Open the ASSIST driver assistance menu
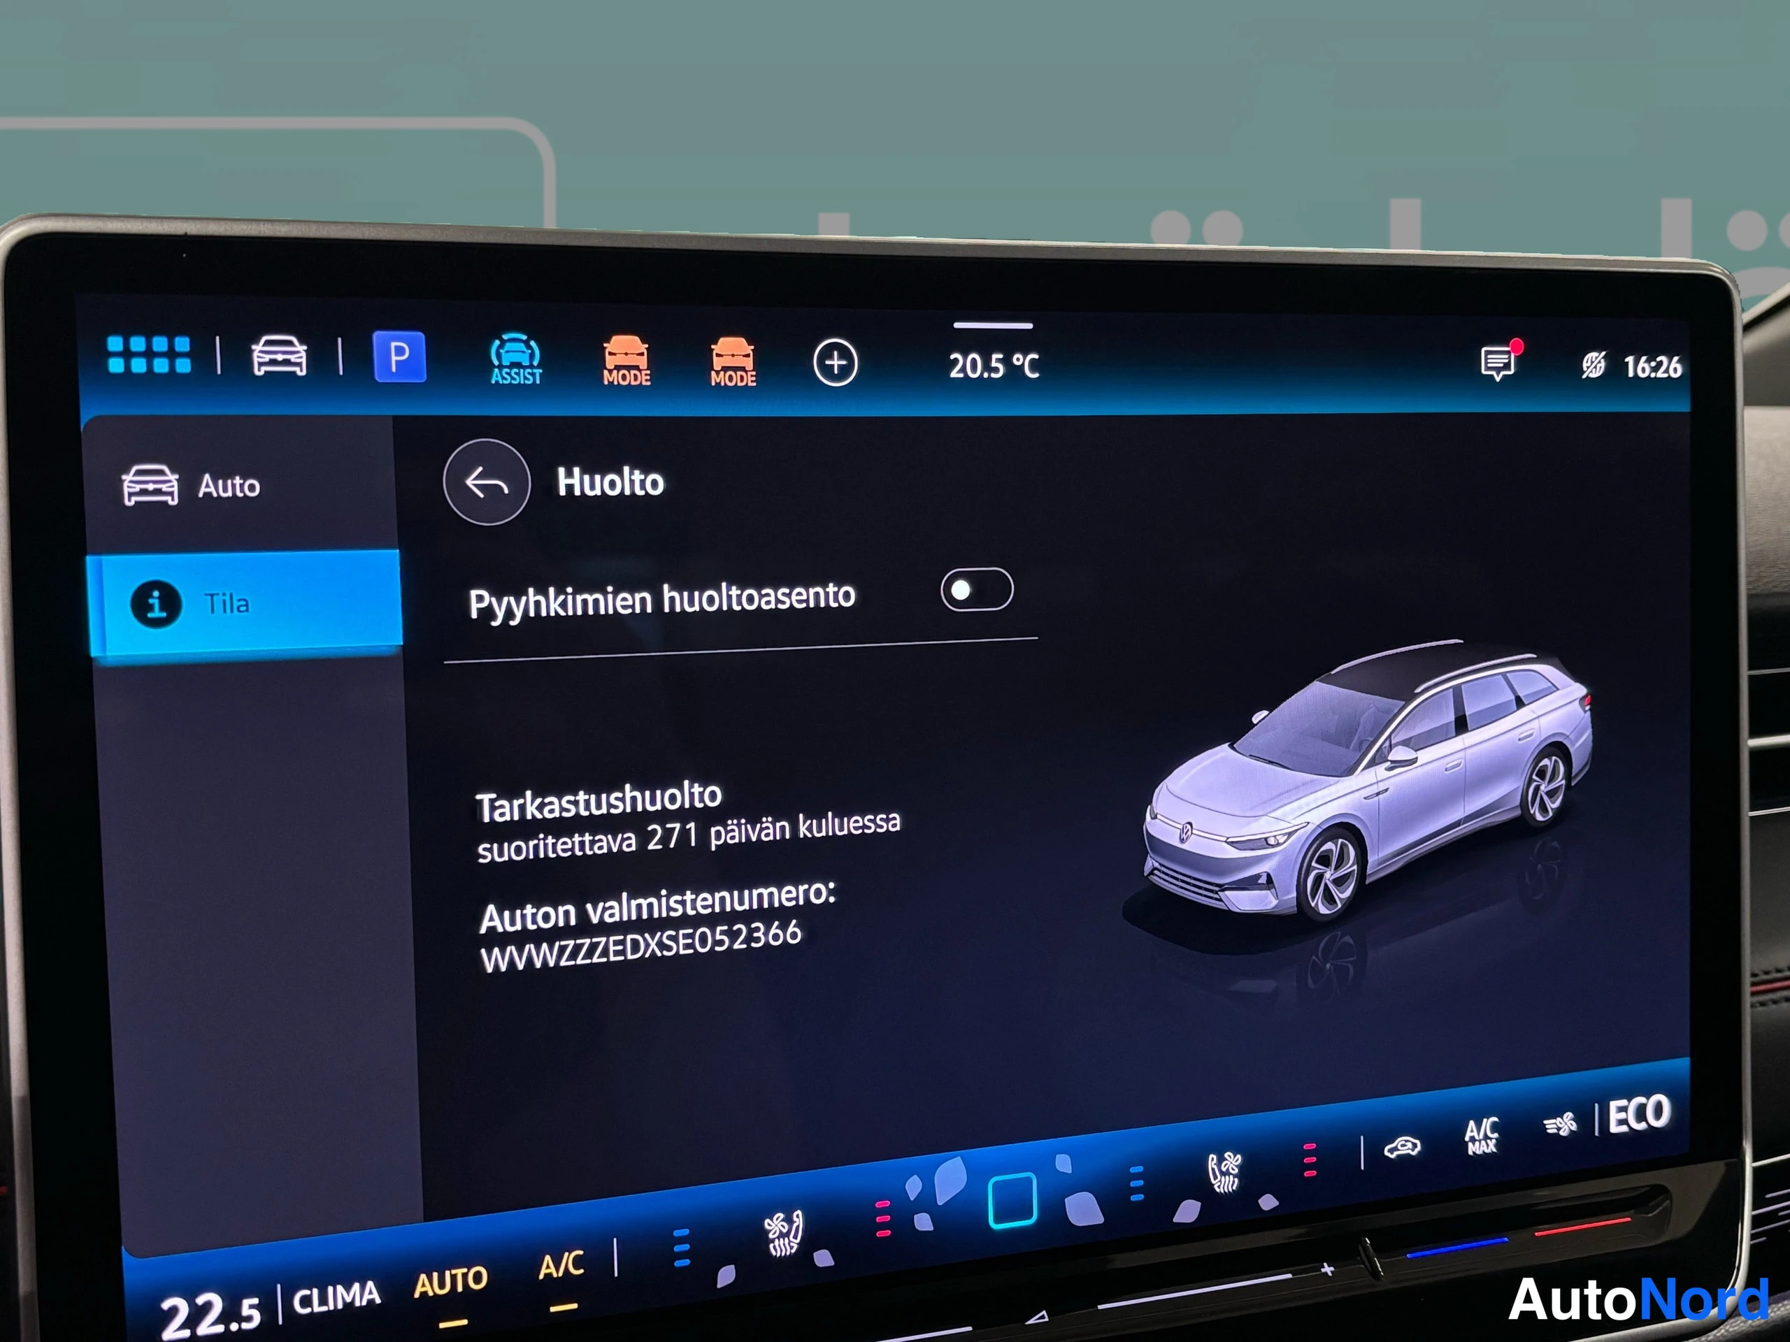The image size is (1790, 1342). click(x=515, y=359)
